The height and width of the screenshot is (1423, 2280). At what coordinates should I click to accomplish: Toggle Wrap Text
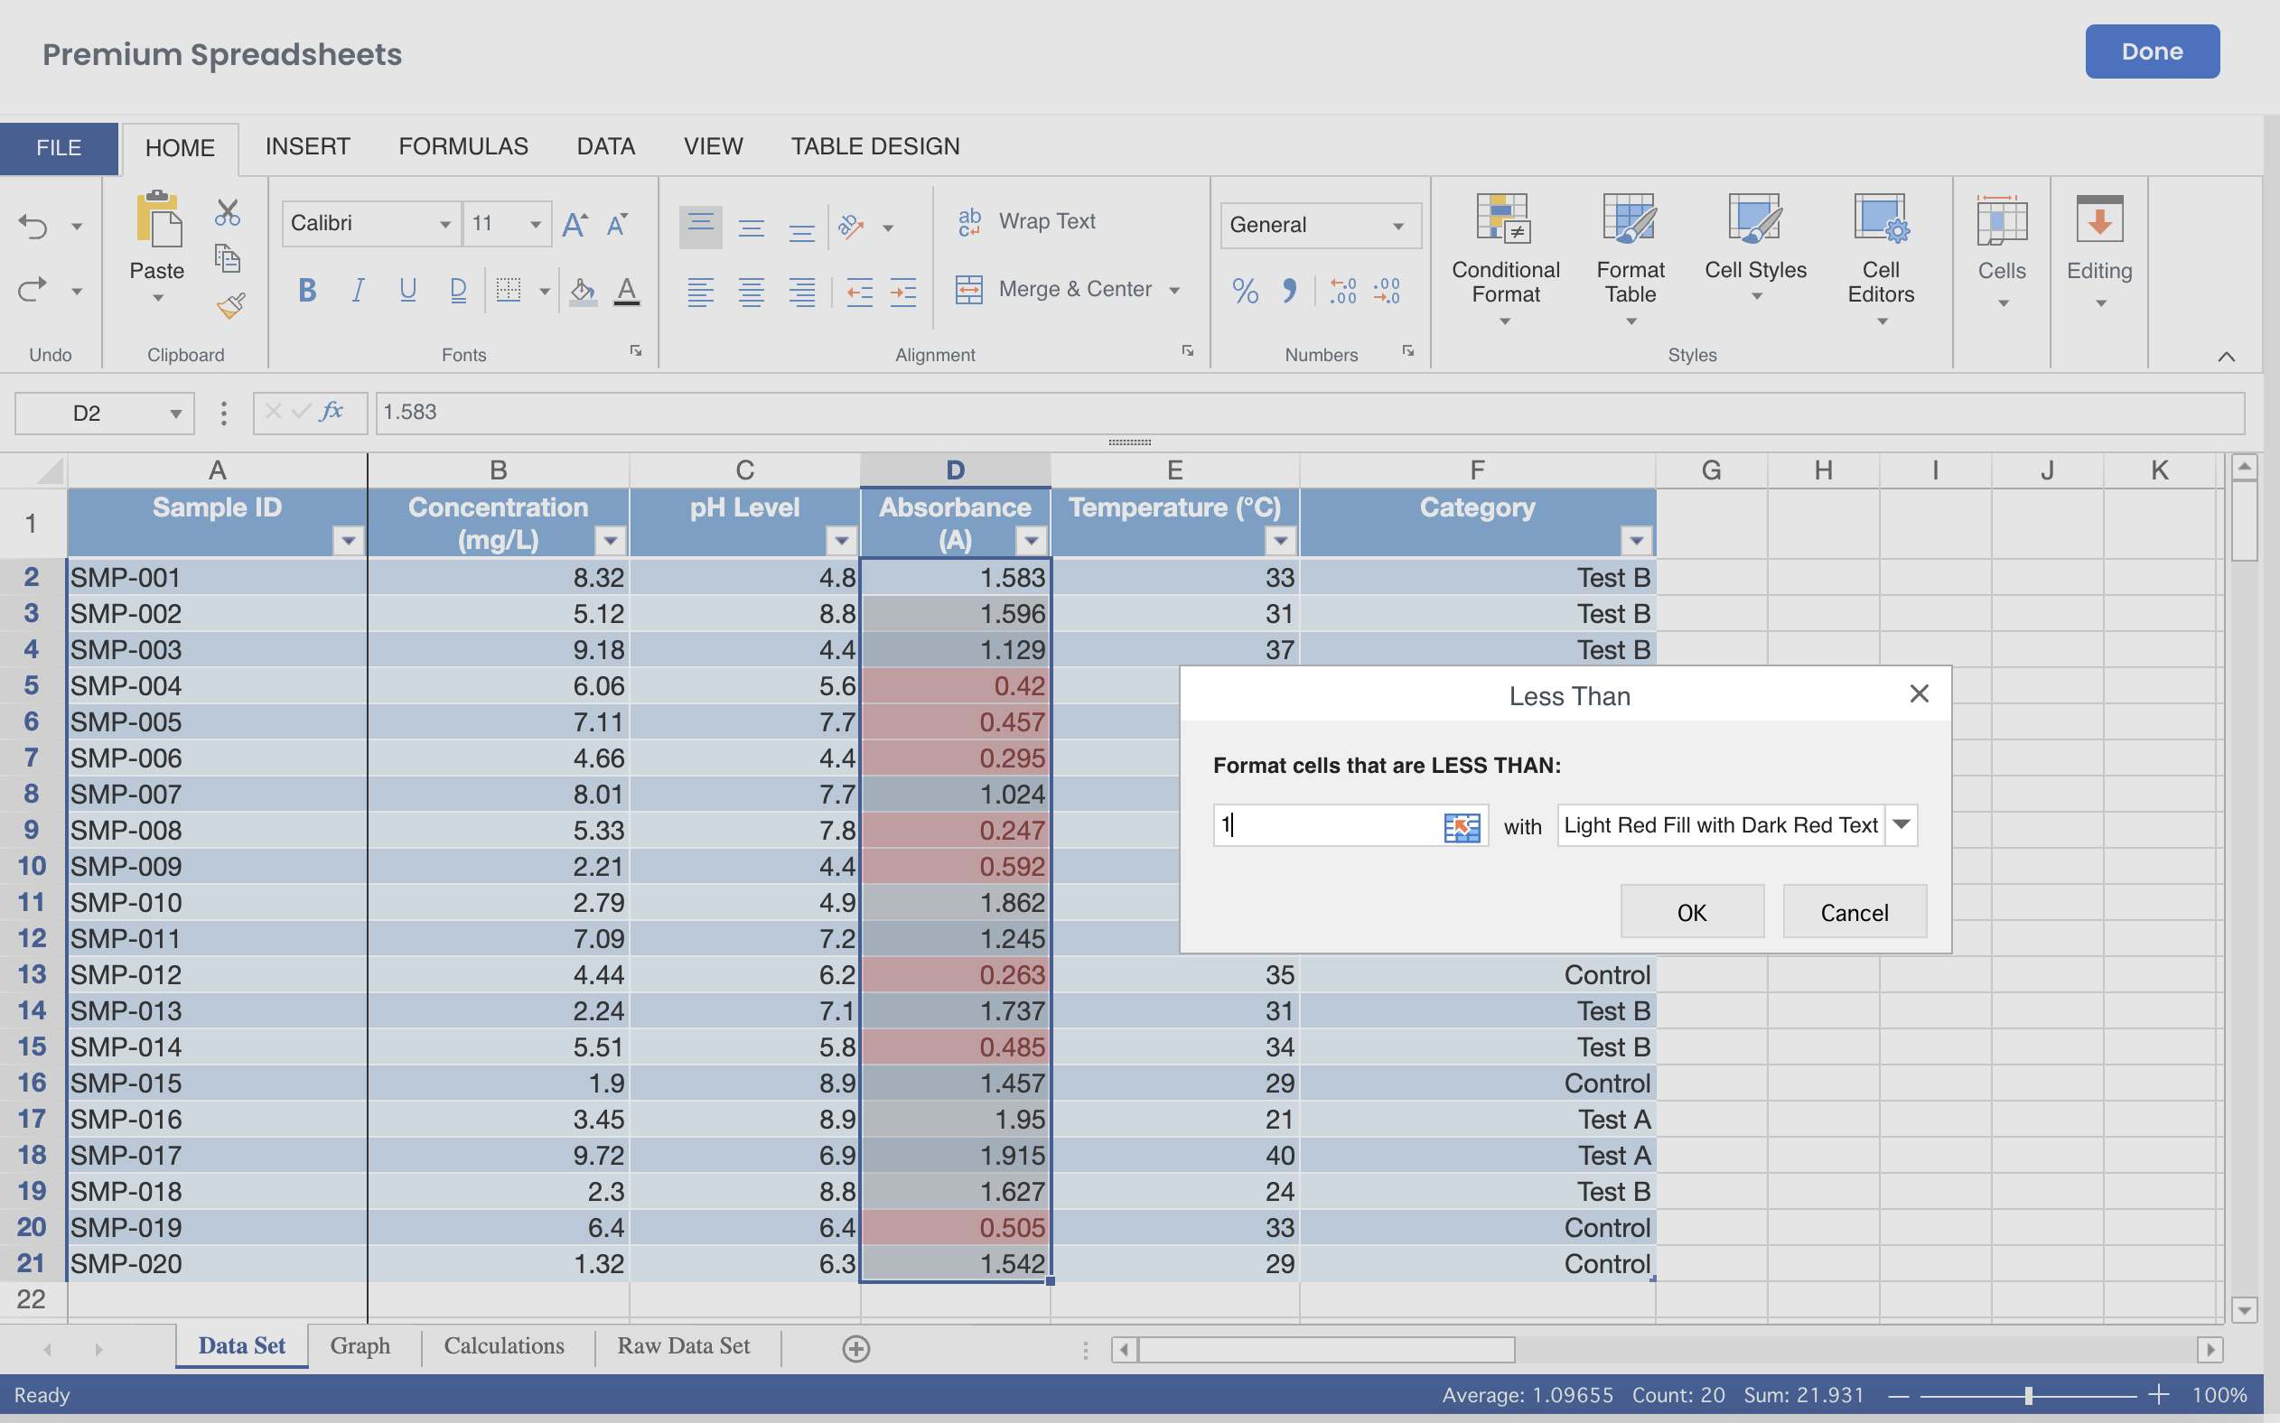point(1027,222)
